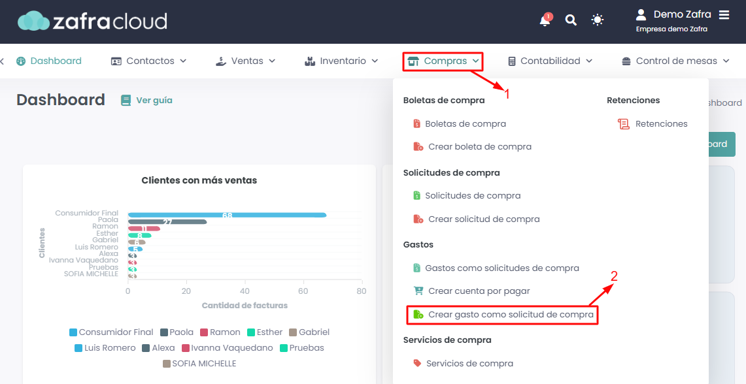Click the Gastos como solicitudes document icon
The width and height of the screenshot is (746, 384).
(416, 268)
